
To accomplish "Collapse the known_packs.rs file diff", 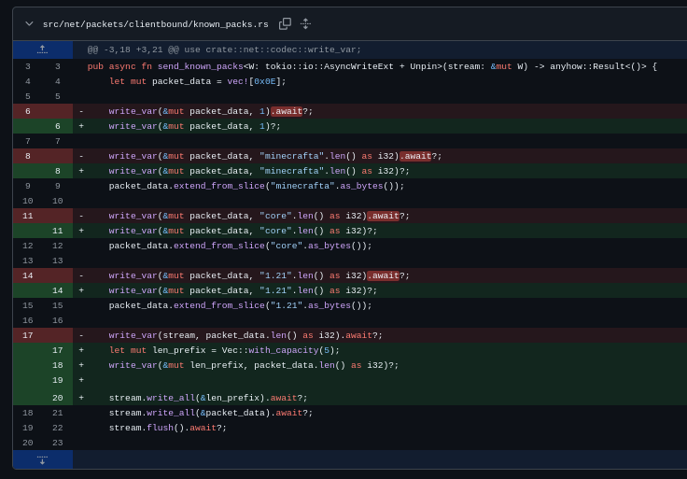I will pyautogui.click(x=29, y=24).
